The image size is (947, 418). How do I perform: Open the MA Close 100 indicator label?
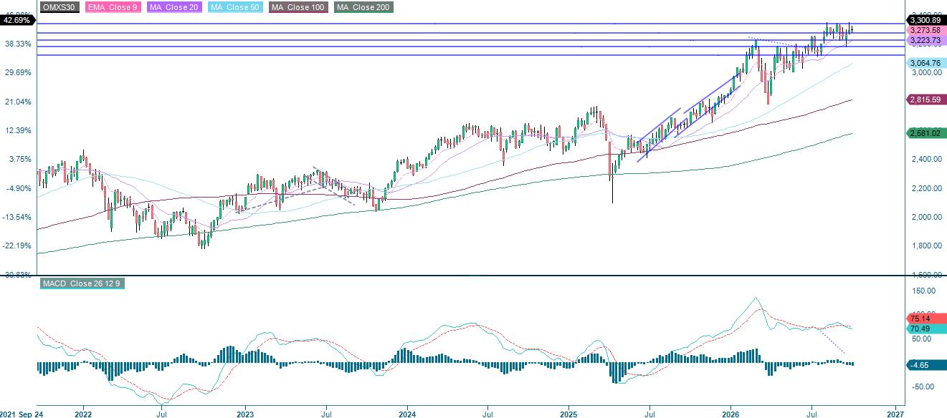click(298, 7)
